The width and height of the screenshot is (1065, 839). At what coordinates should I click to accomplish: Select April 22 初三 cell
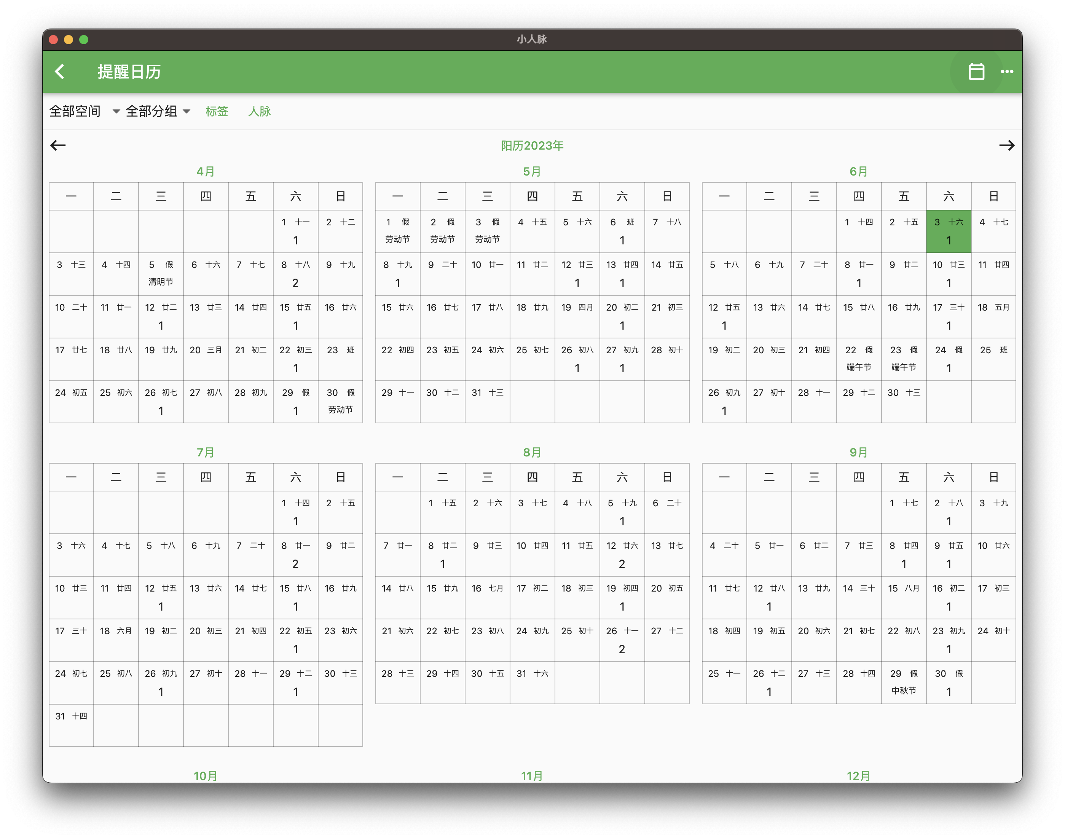pos(295,360)
